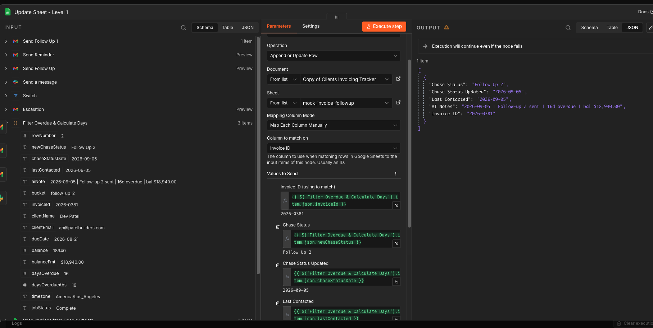
Task: Click the Gmail icon of Escalation
Action: point(15,109)
